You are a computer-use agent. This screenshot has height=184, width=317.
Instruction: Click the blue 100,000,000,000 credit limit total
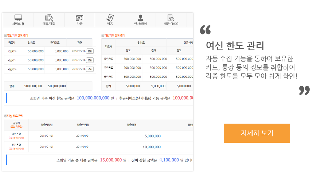coord(93,98)
